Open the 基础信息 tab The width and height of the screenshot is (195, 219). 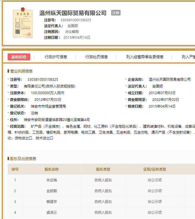tap(19, 57)
